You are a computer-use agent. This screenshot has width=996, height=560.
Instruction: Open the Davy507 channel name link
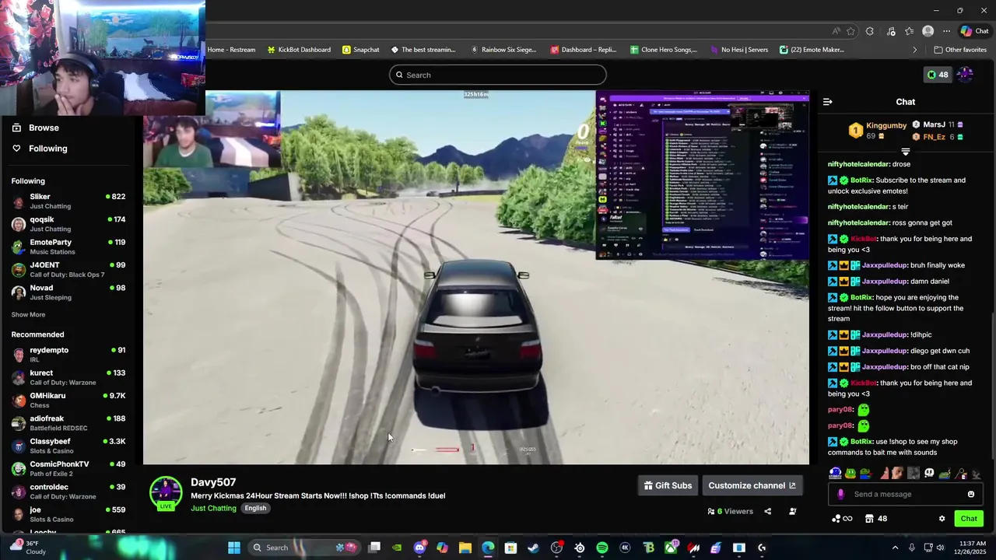[213, 483]
